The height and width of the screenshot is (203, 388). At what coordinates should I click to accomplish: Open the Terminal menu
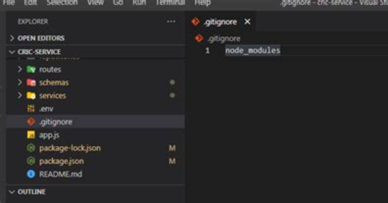[170, 3]
